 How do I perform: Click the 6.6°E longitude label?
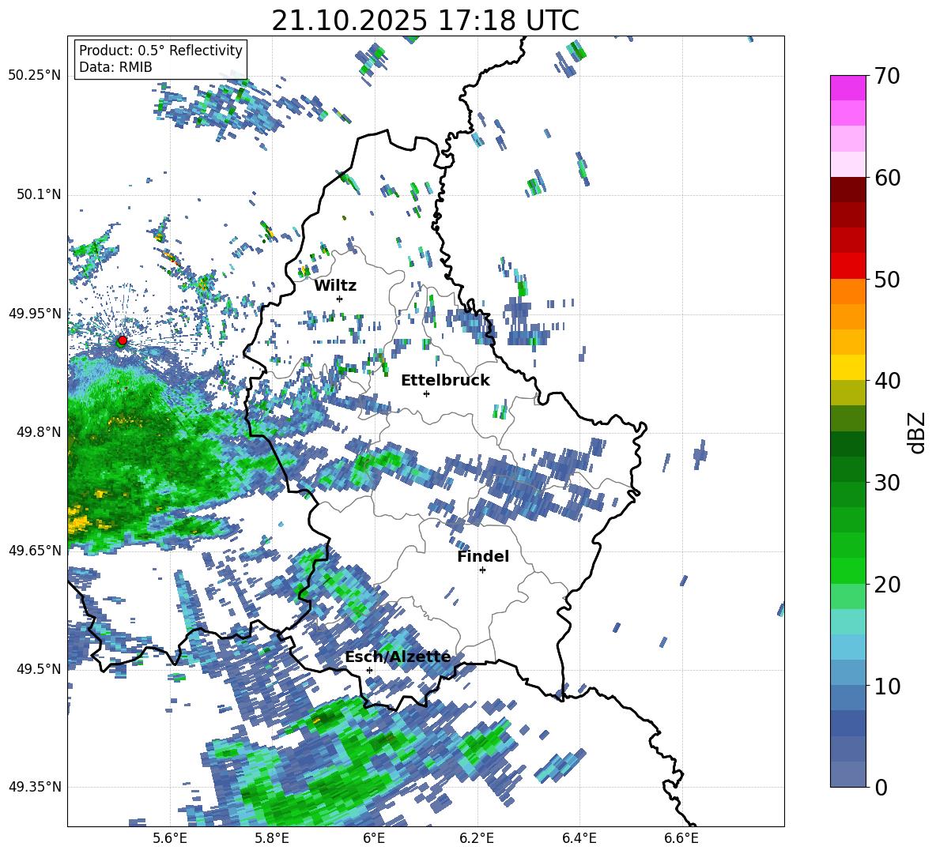click(x=681, y=838)
